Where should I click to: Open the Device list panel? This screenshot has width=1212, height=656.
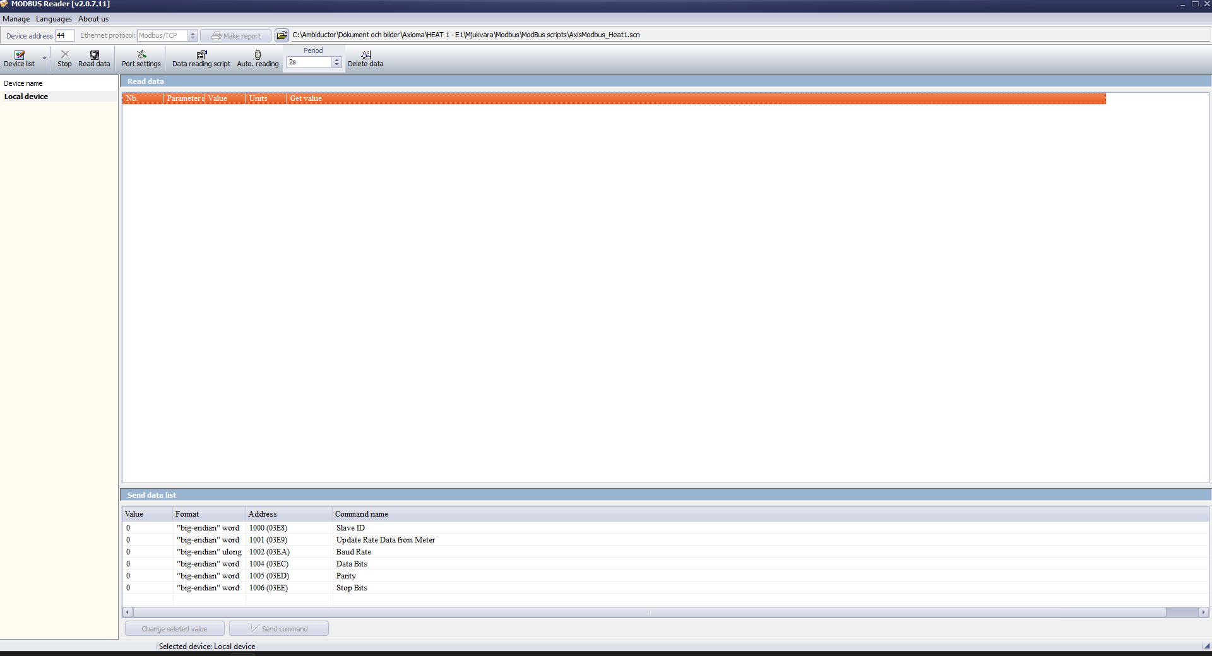[19, 59]
